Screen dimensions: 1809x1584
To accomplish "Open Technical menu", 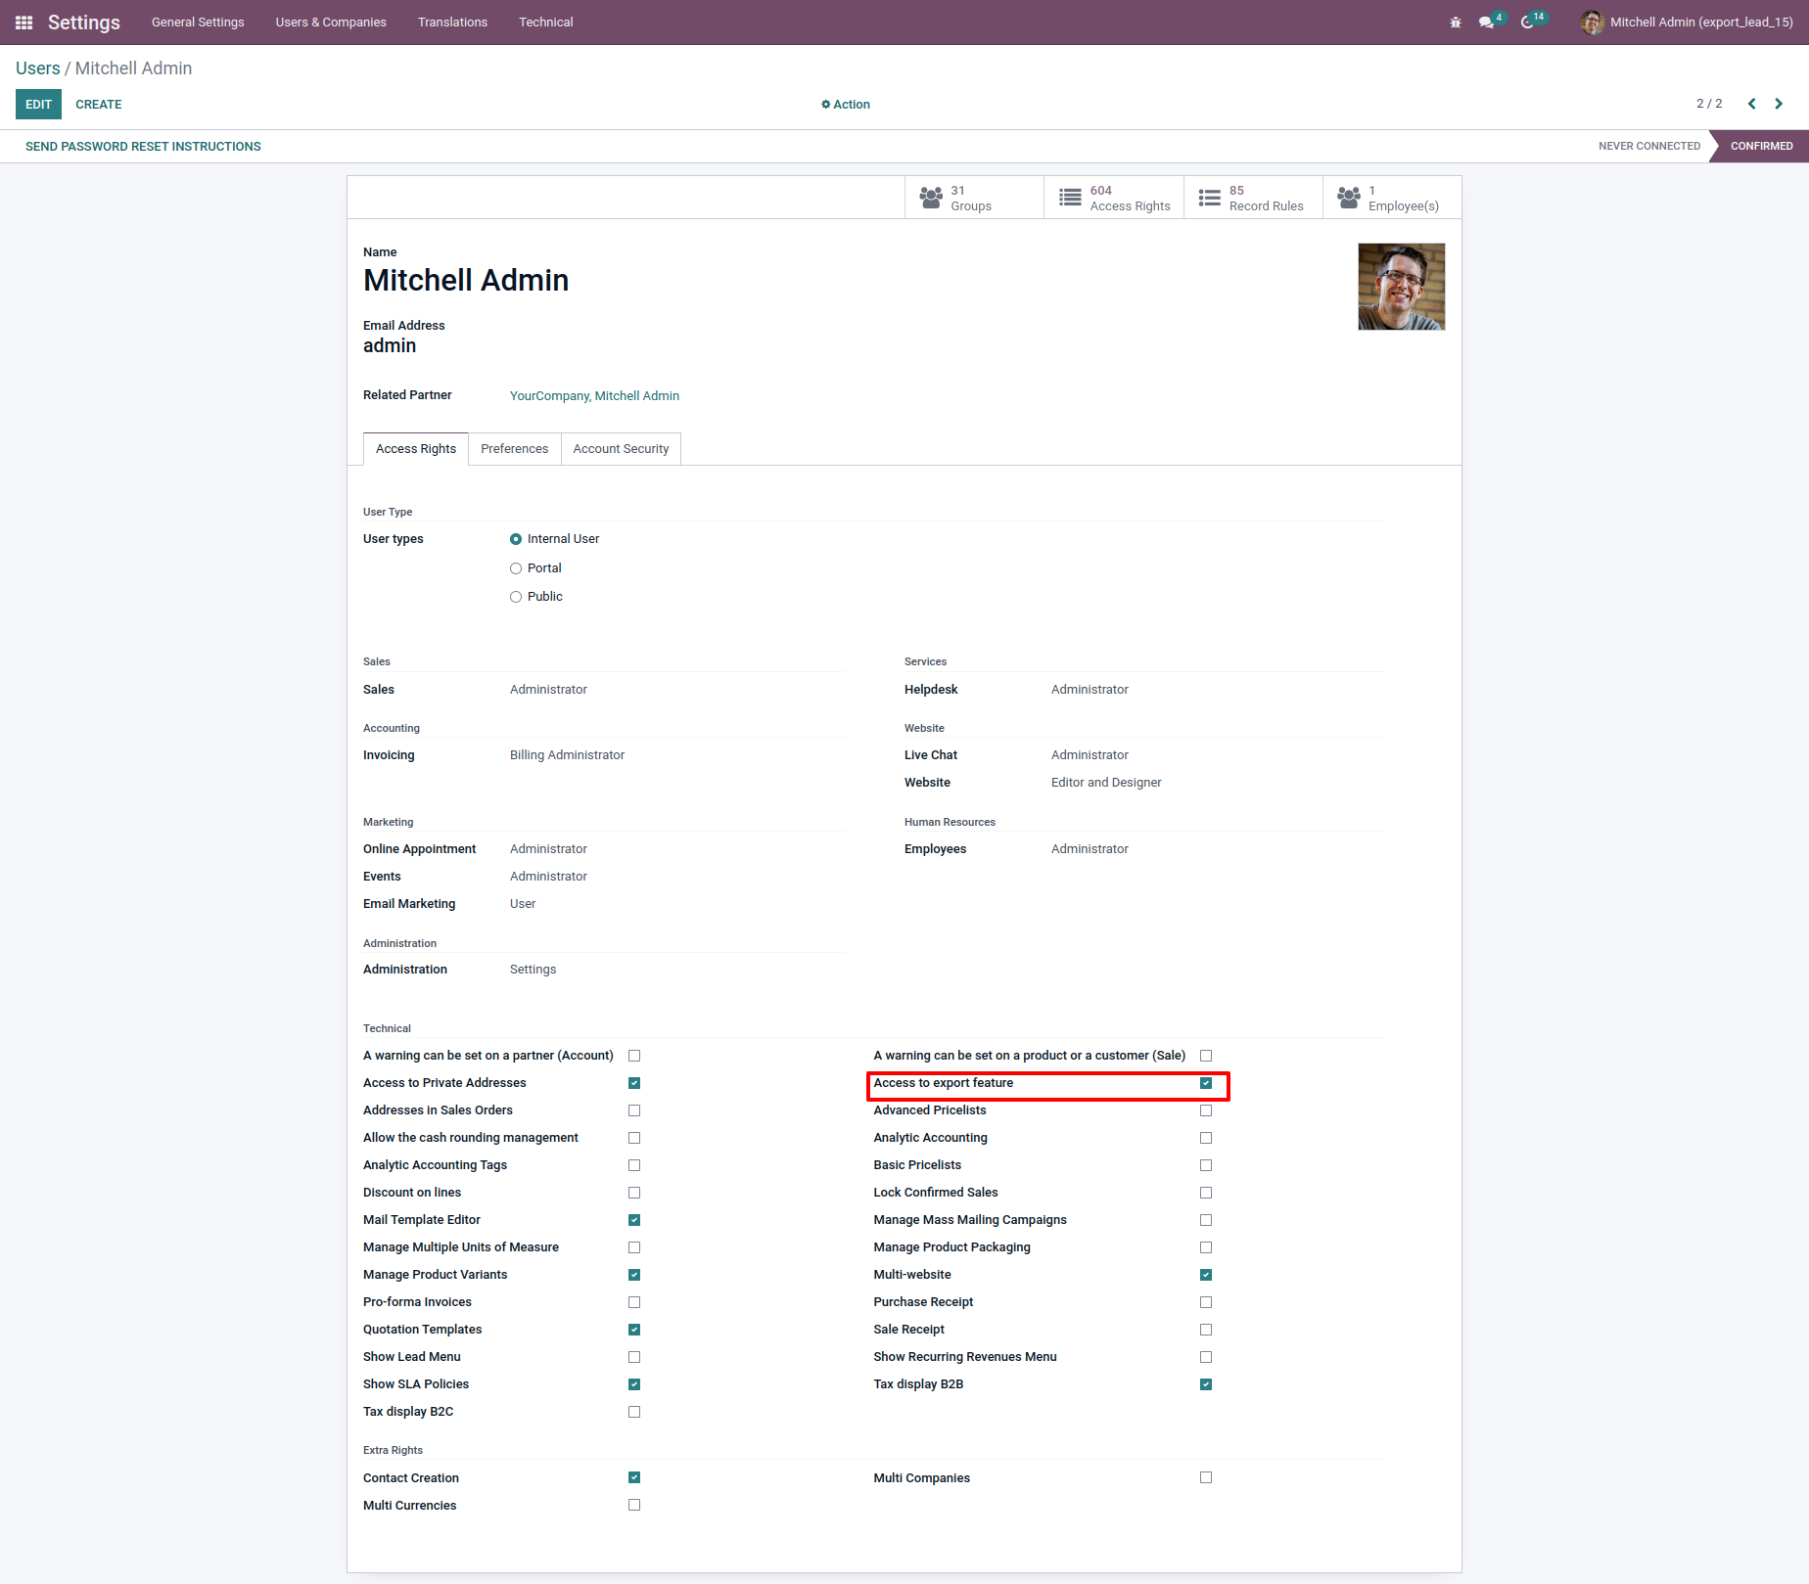I will pyautogui.click(x=546, y=22).
